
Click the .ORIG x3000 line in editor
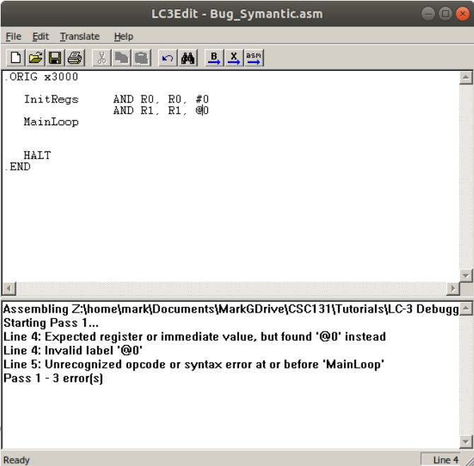click(x=42, y=77)
